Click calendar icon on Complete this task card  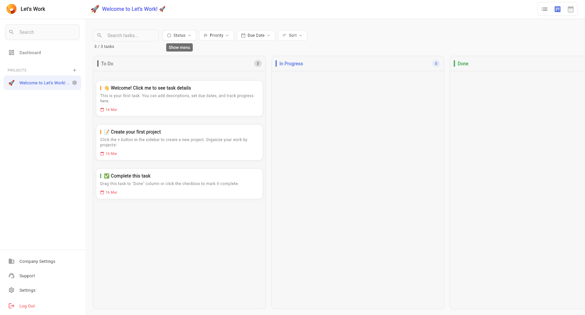click(x=102, y=192)
